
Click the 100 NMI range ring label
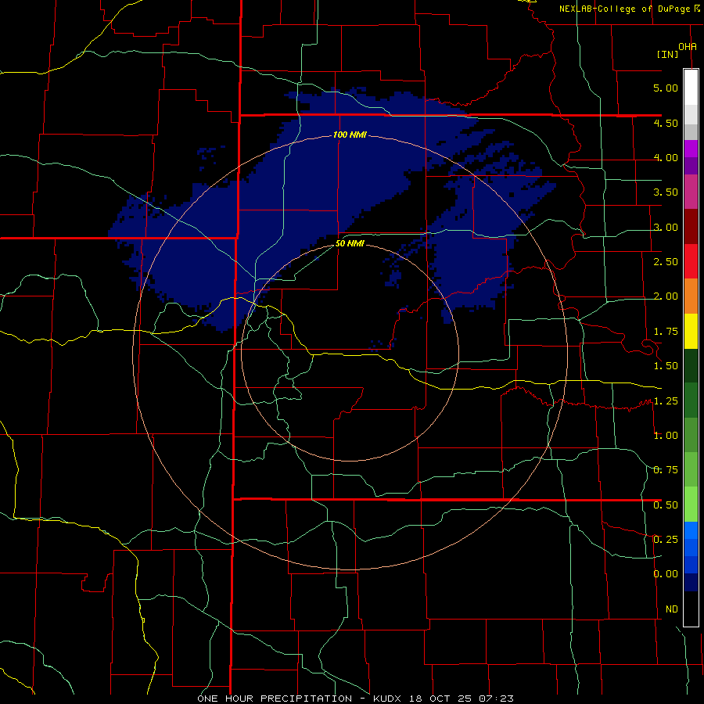pyautogui.click(x=350, y=135)
